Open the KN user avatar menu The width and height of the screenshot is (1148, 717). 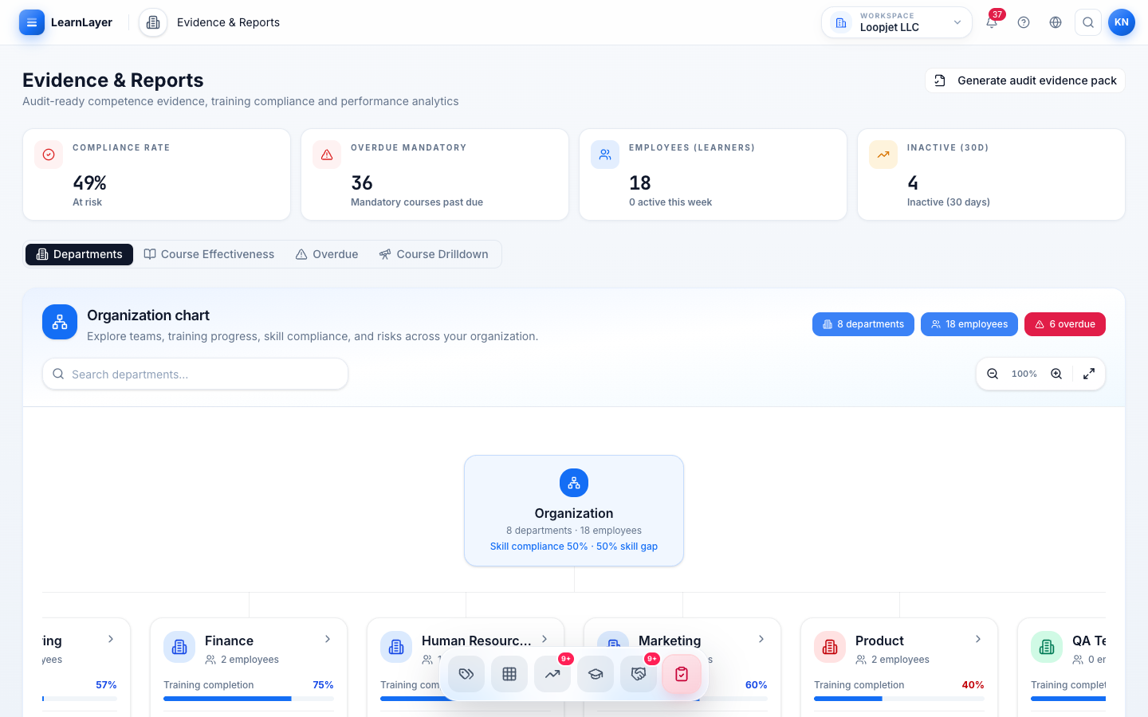1122,22
